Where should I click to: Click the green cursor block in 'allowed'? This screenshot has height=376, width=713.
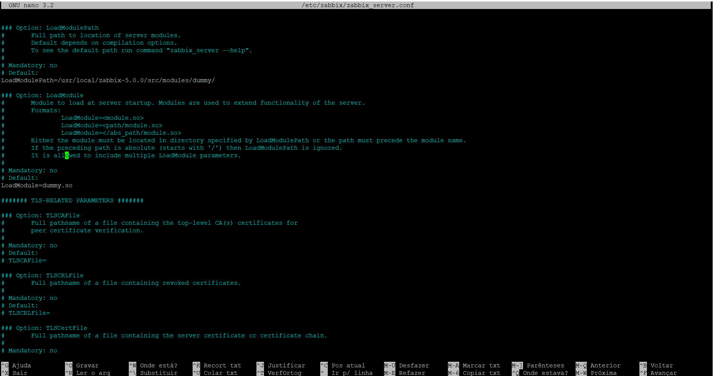pyautogui.click(x=67, y=155)
